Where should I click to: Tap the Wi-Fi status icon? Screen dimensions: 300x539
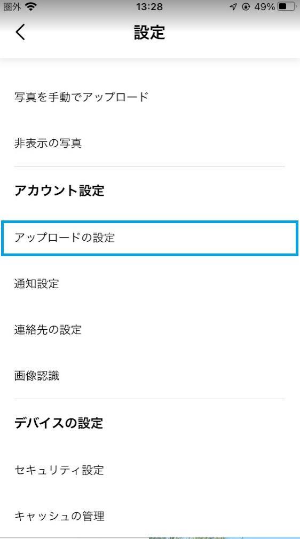point(30,6)
